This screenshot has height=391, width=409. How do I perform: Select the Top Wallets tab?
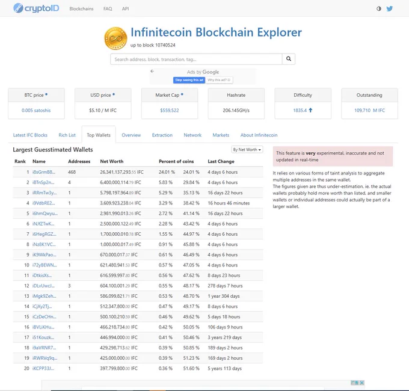[x=99, y=135]
